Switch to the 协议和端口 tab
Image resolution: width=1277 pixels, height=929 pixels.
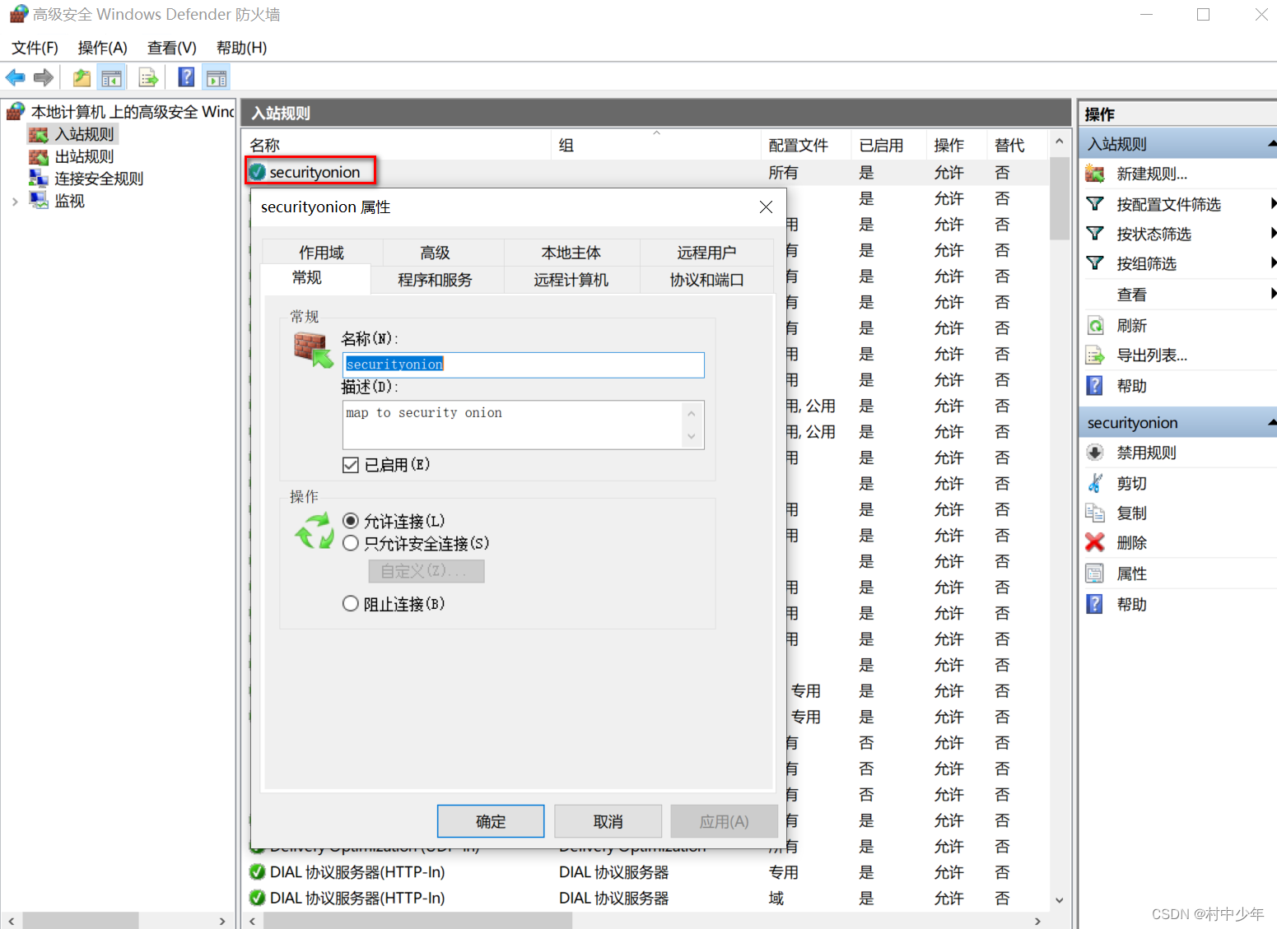point(706,280)
